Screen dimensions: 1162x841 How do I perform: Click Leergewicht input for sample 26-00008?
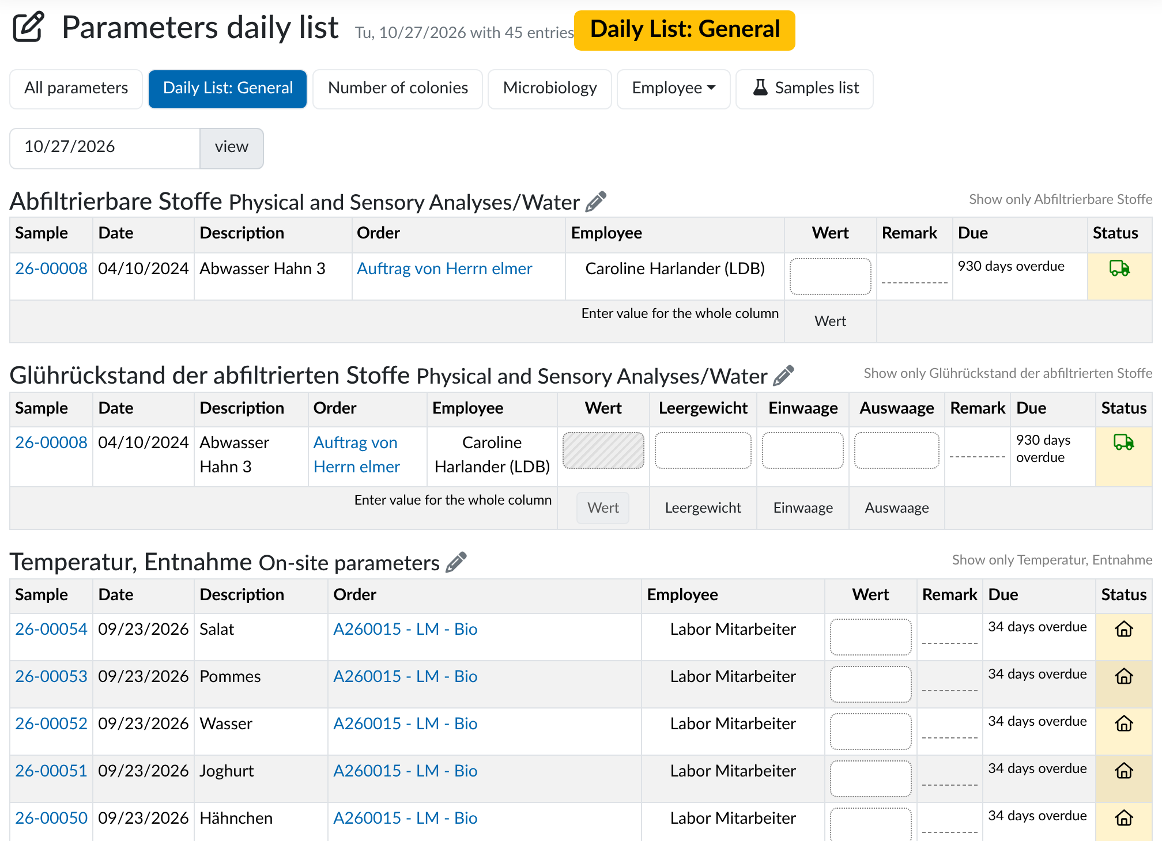(x=703, y=450)
